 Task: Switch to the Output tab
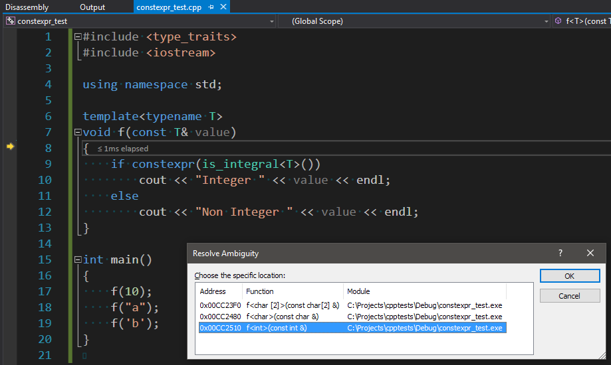92,7
